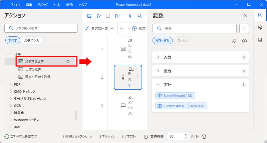Open the ツール menu

(x=56, y=5)
